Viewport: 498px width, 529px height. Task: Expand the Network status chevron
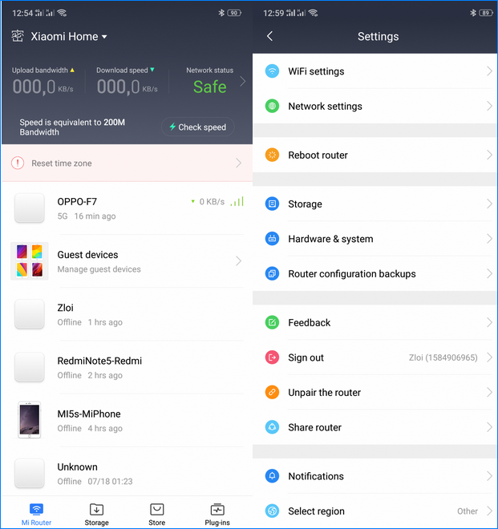243,81
